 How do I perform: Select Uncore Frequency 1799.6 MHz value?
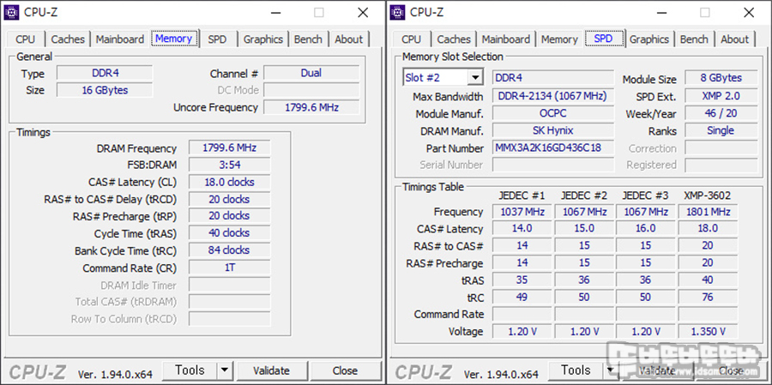311,107
